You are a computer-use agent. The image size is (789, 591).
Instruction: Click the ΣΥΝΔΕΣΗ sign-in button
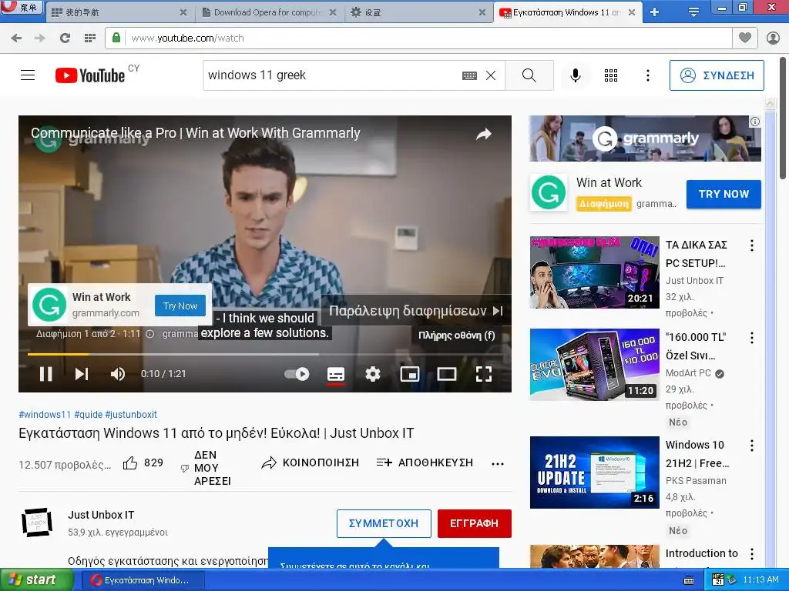tap(717, 75)
